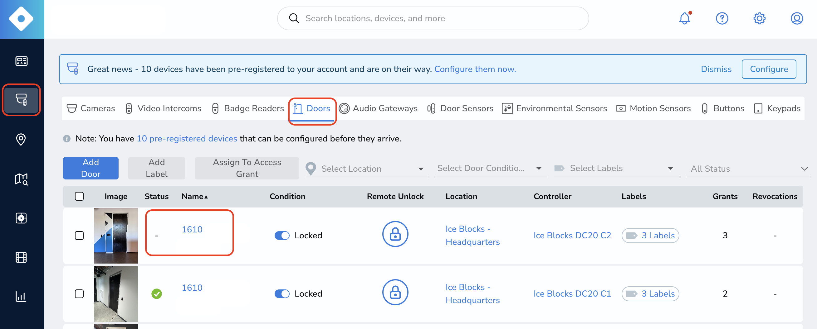Switch to the Cameras tab
817x329 pixels.
(91, 108)
